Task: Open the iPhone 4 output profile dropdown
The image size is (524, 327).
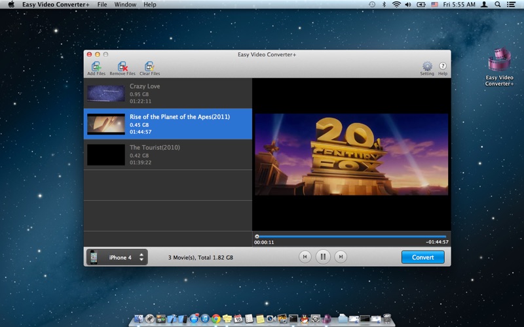Action: [x=117, y=257]
